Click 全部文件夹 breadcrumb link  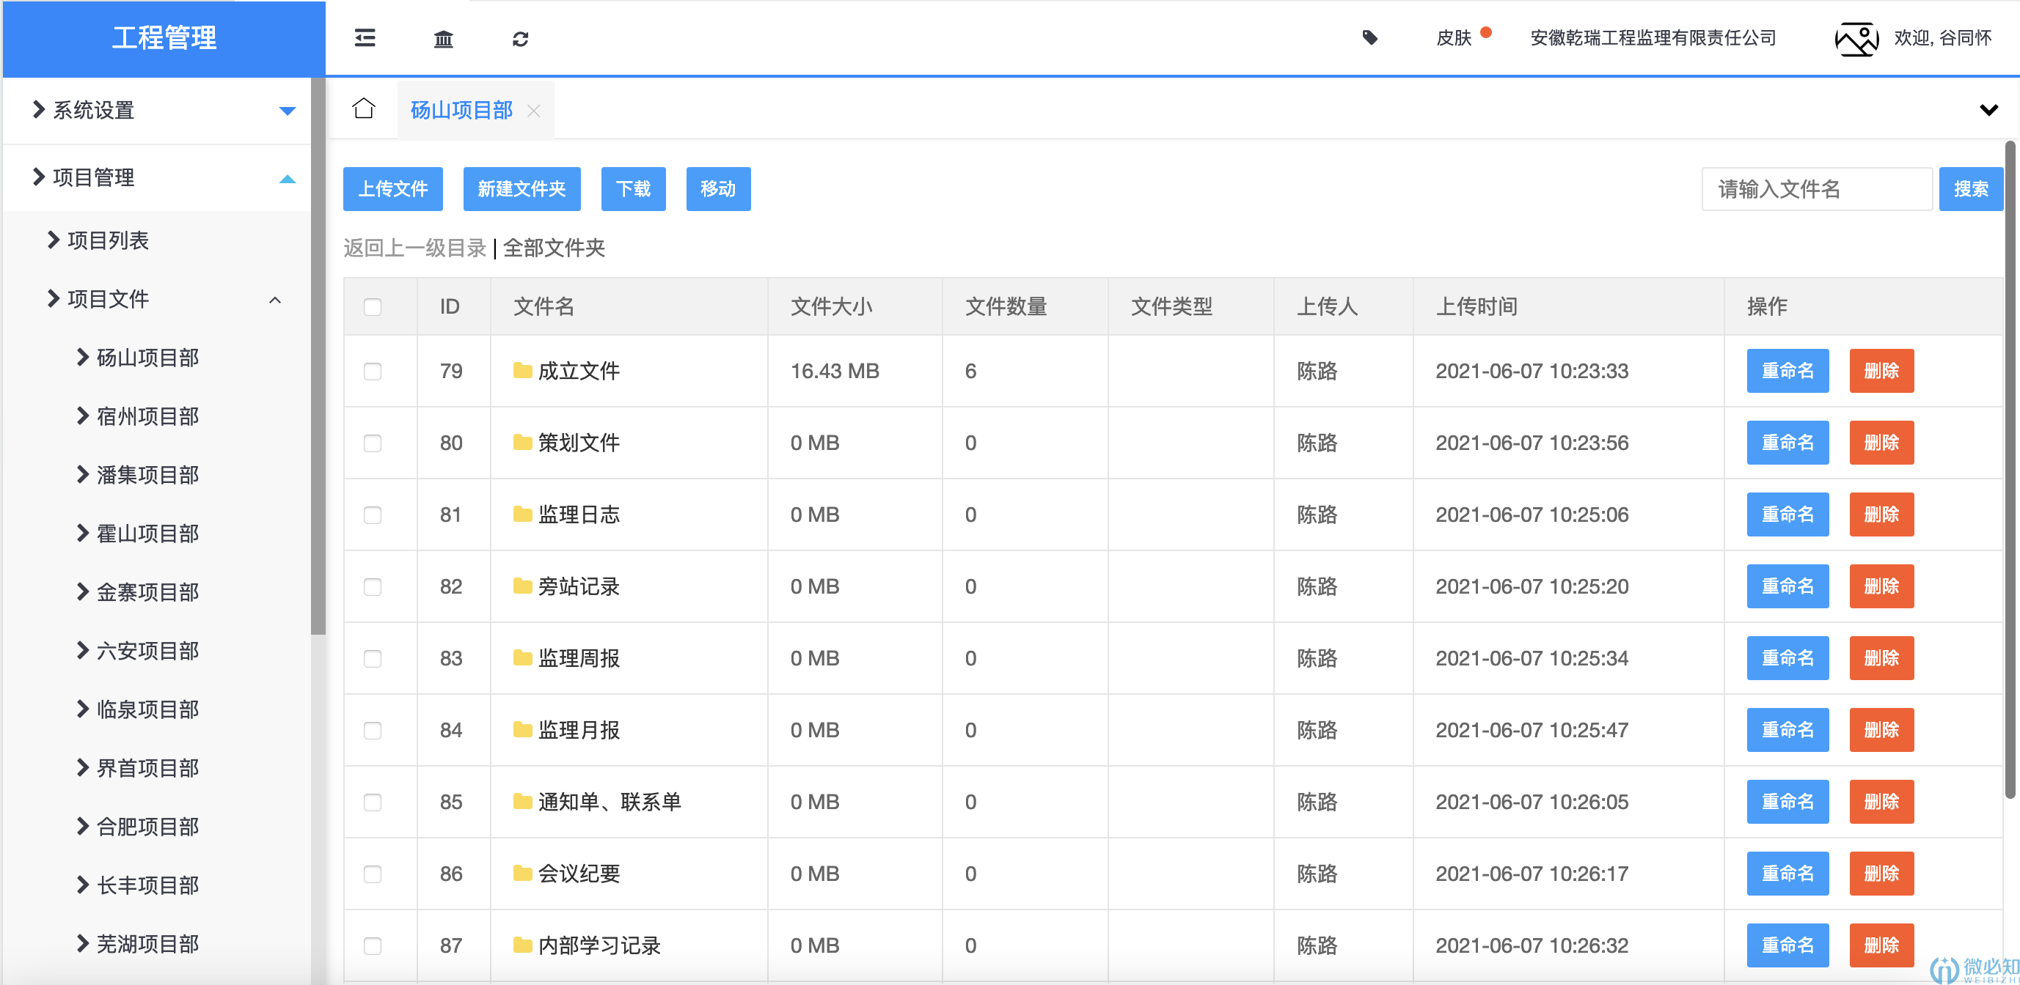point(554,248)
